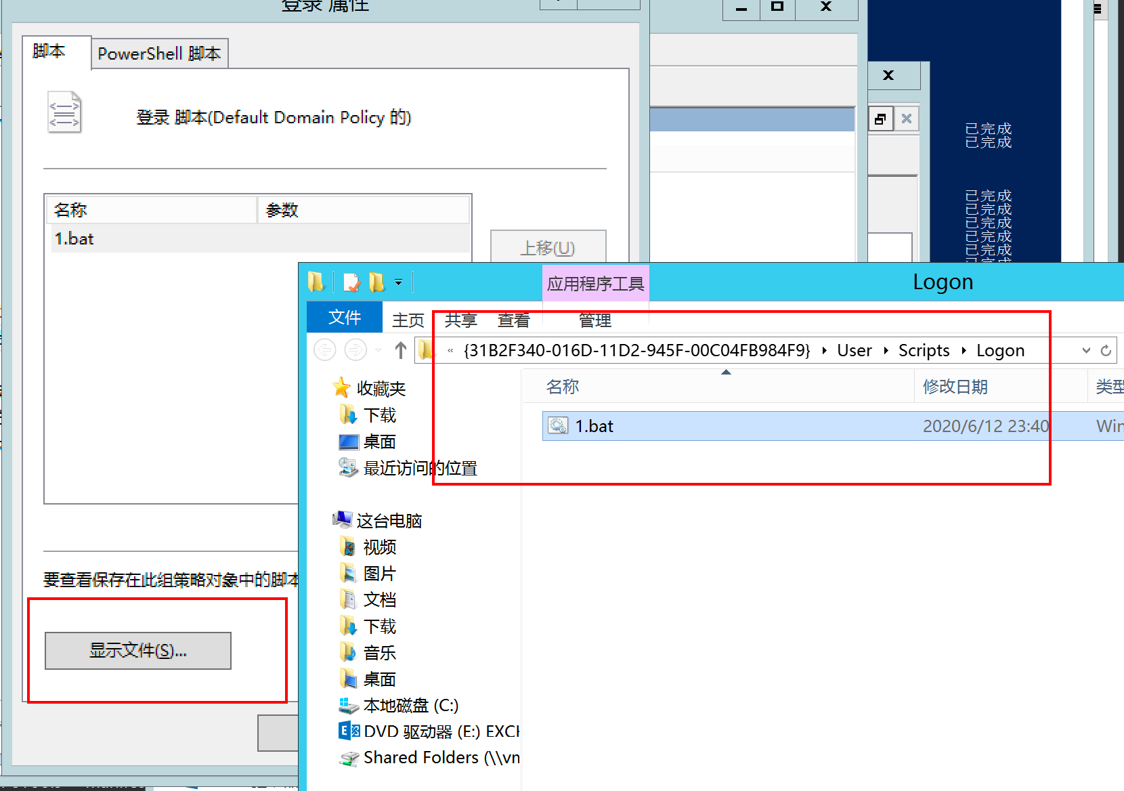The height and width of the screenshot is (791, 1124).
Task: Click the New Folder icon in title bar
Action: click(x=376, y=282)
